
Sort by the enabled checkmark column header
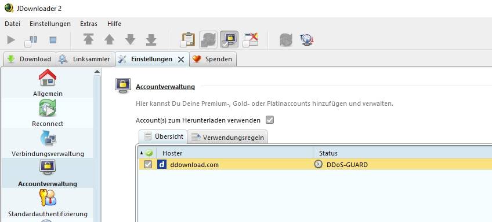pyautogui.click(x=148, y=153)
